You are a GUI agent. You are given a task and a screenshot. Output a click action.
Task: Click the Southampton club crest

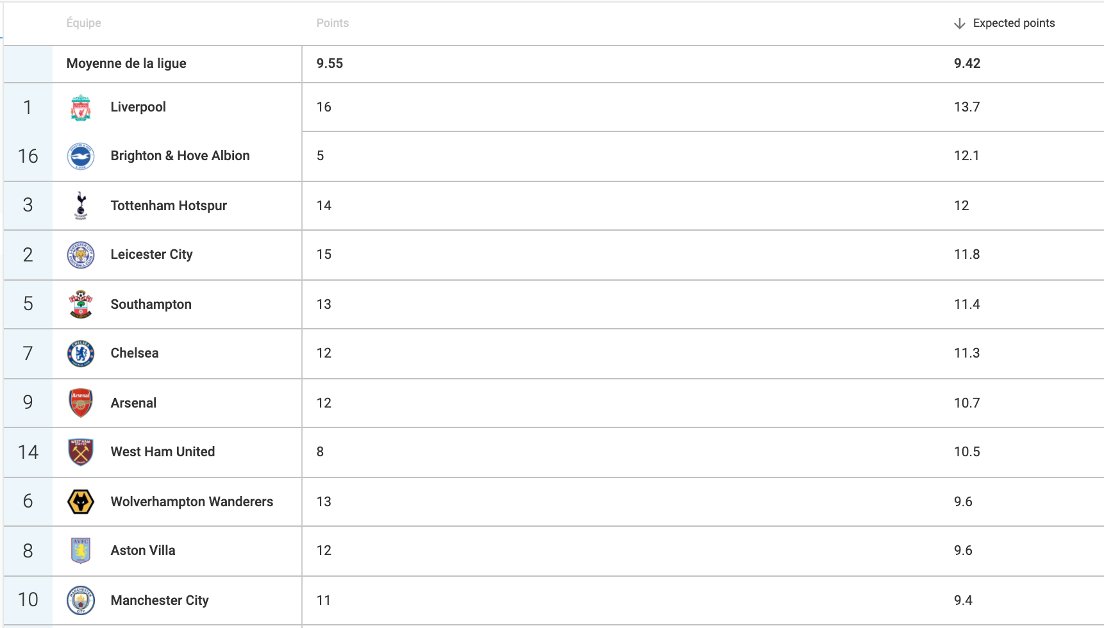[81, 304]
